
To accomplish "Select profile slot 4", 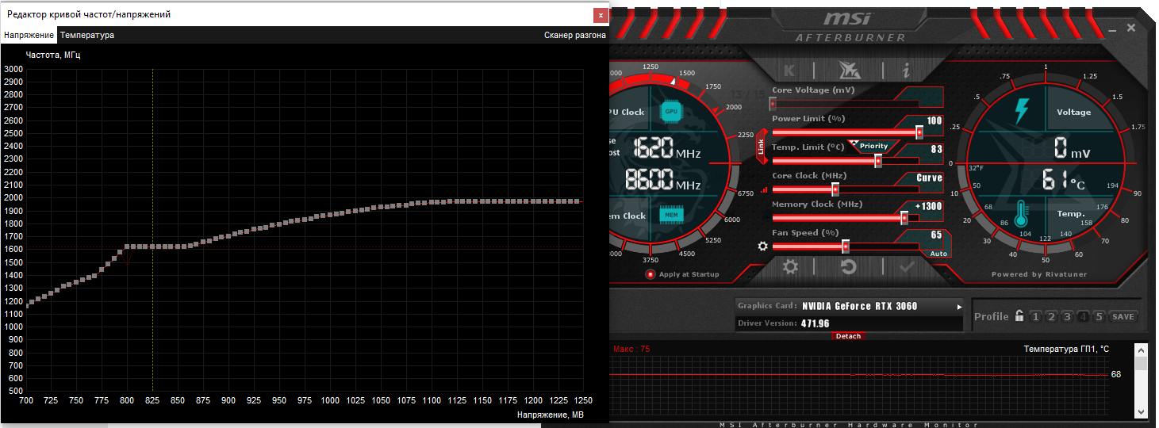I will [1083, 317].
